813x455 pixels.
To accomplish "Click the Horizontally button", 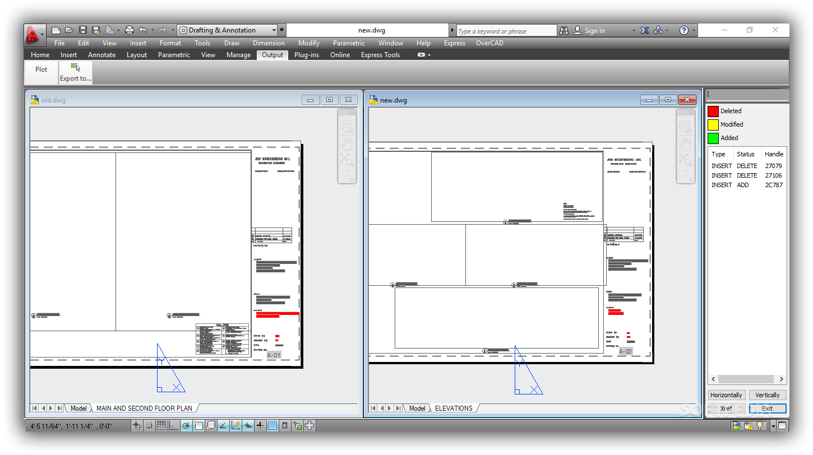I will 726,395.
